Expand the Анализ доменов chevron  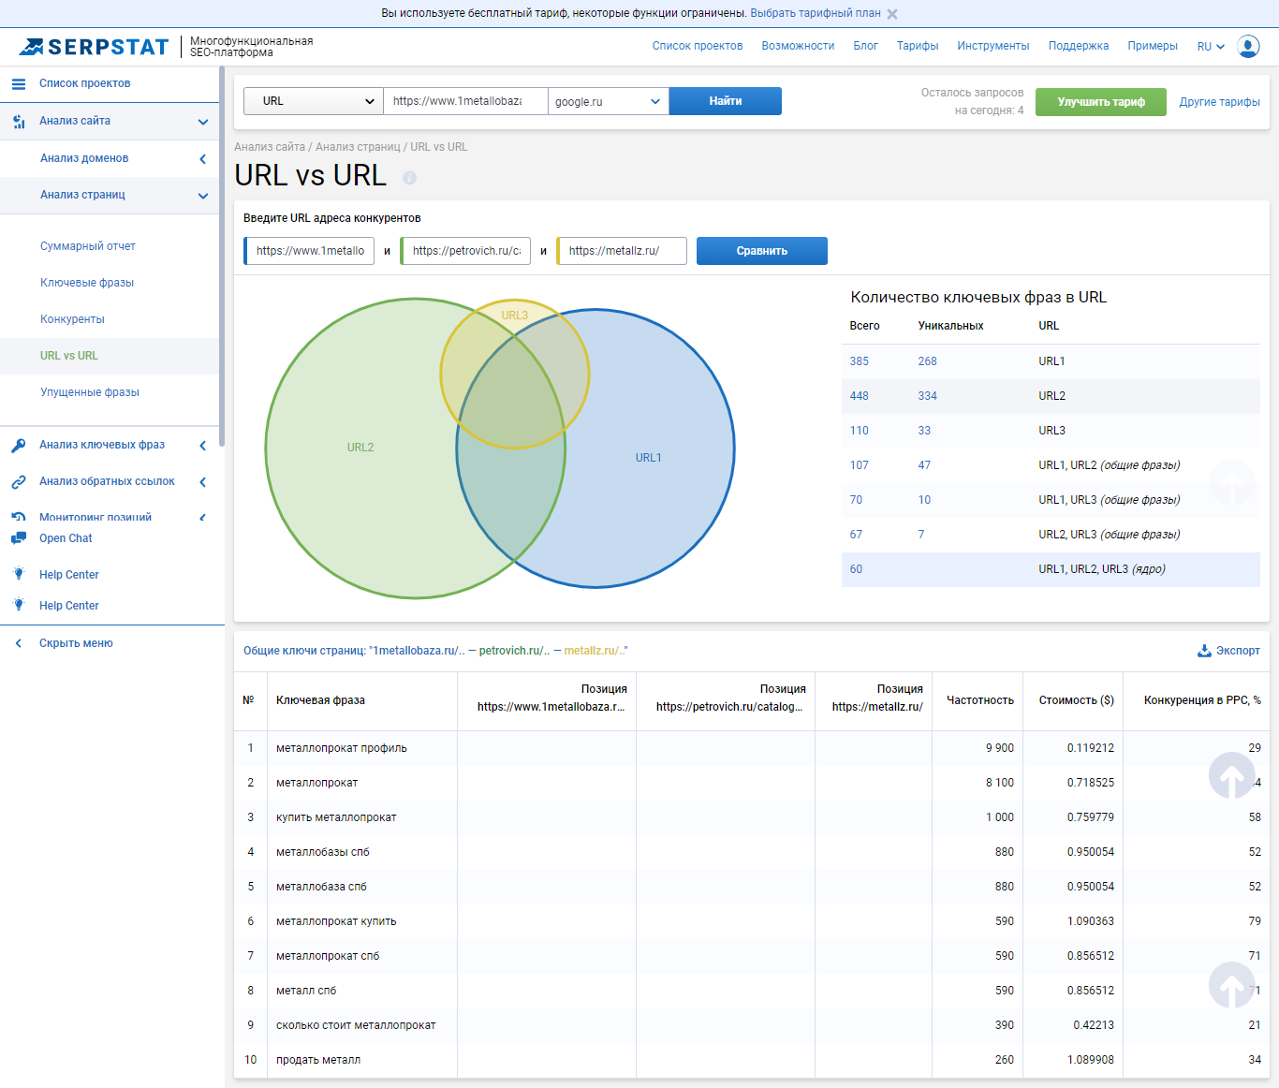(x=203, y=159)
